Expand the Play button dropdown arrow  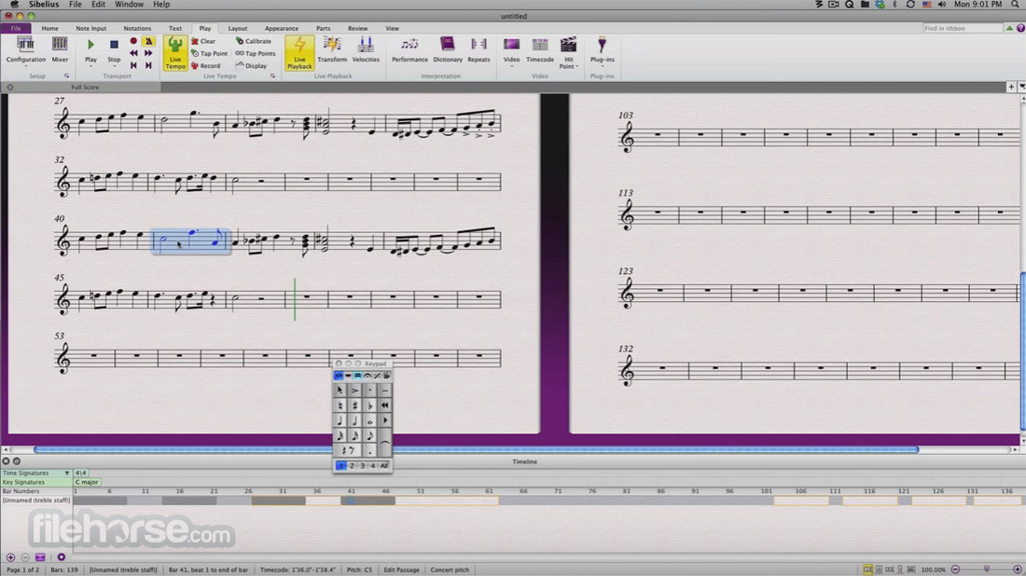[90, 66]
